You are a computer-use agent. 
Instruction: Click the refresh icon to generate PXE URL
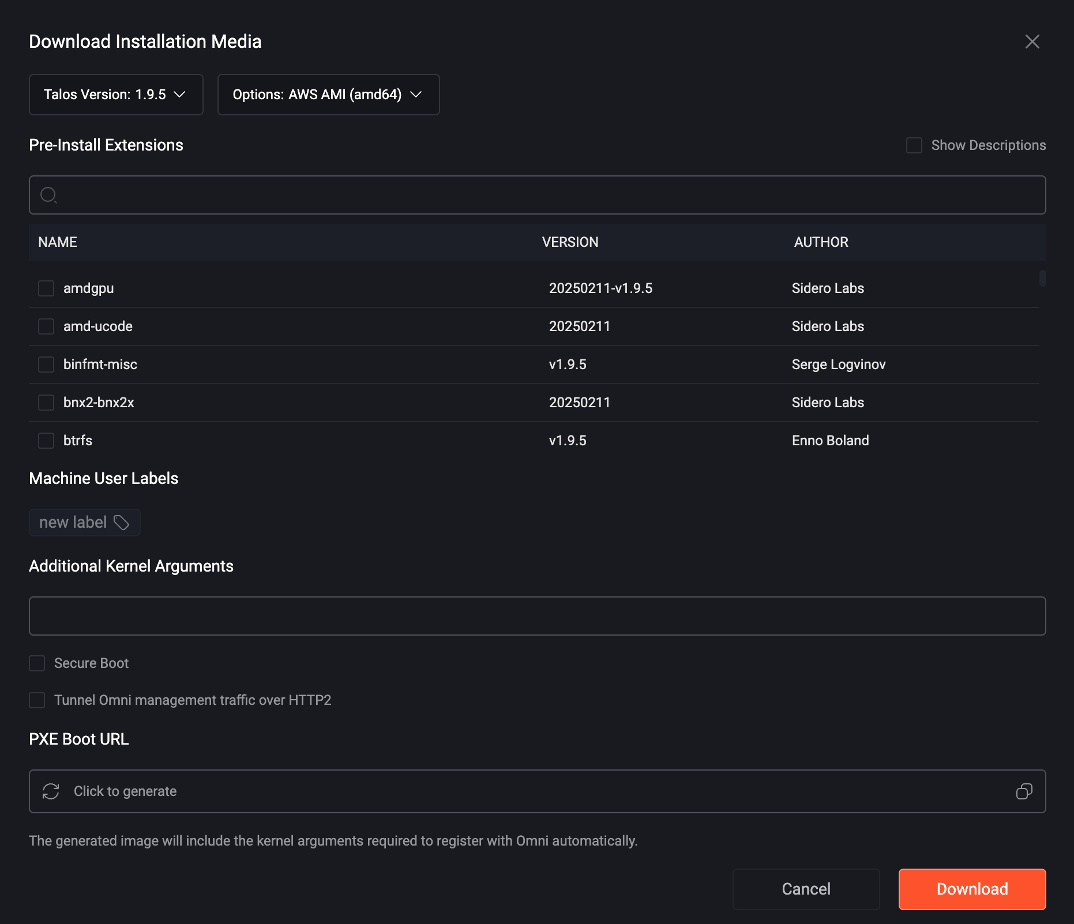[51, 791]
